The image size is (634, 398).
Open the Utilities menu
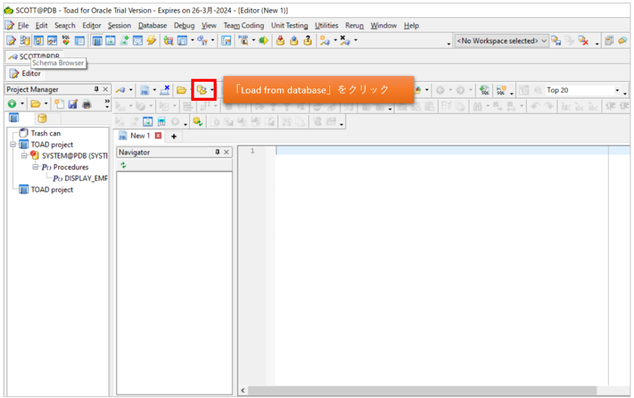pos(326,25)
